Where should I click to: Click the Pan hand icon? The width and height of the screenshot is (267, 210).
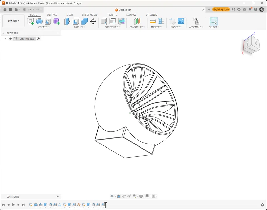tap(124, 196)
